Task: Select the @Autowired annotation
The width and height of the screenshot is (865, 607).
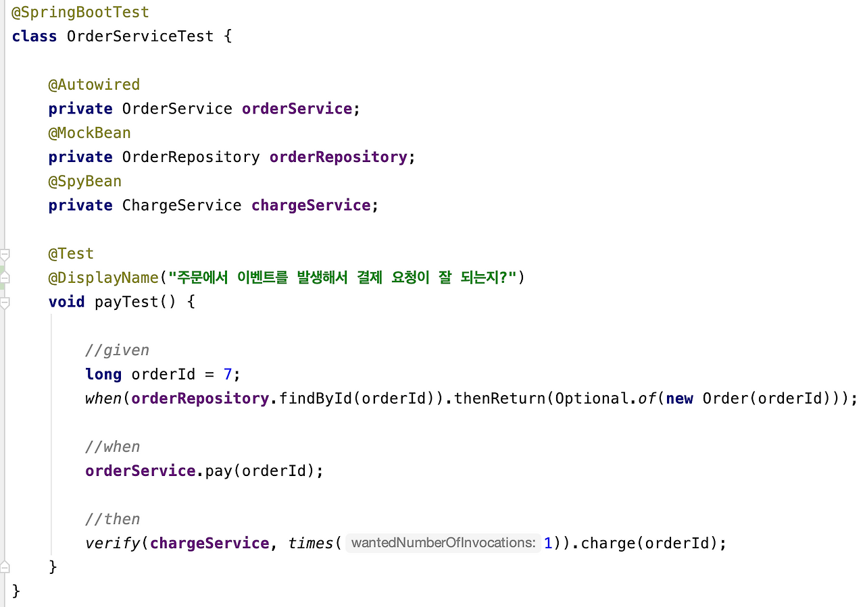Action: click(94, 85)
